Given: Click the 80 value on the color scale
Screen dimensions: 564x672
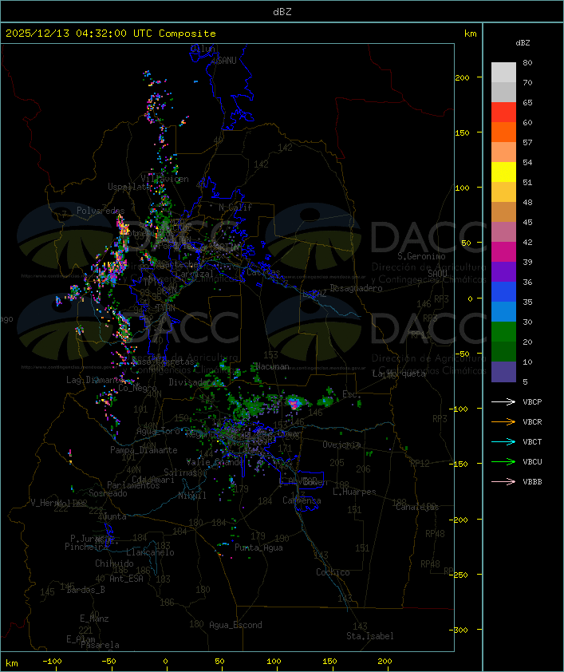Looking at the screenshot, I should coord(527,62).
